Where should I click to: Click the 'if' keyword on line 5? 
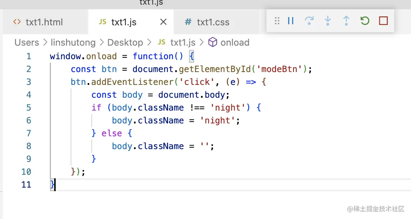[96, 108]
